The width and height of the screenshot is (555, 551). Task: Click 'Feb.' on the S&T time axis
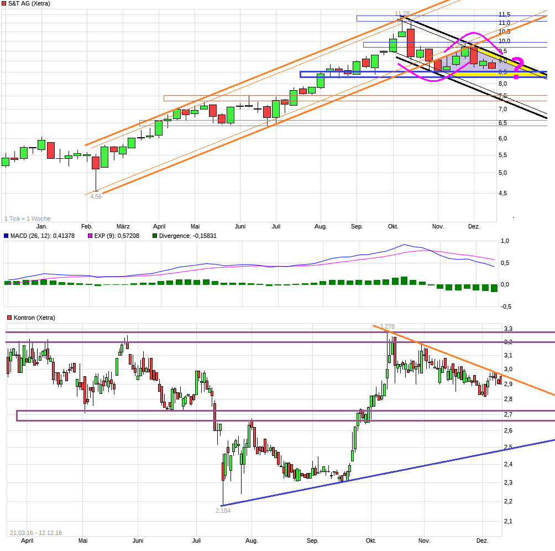coord(87,226)
